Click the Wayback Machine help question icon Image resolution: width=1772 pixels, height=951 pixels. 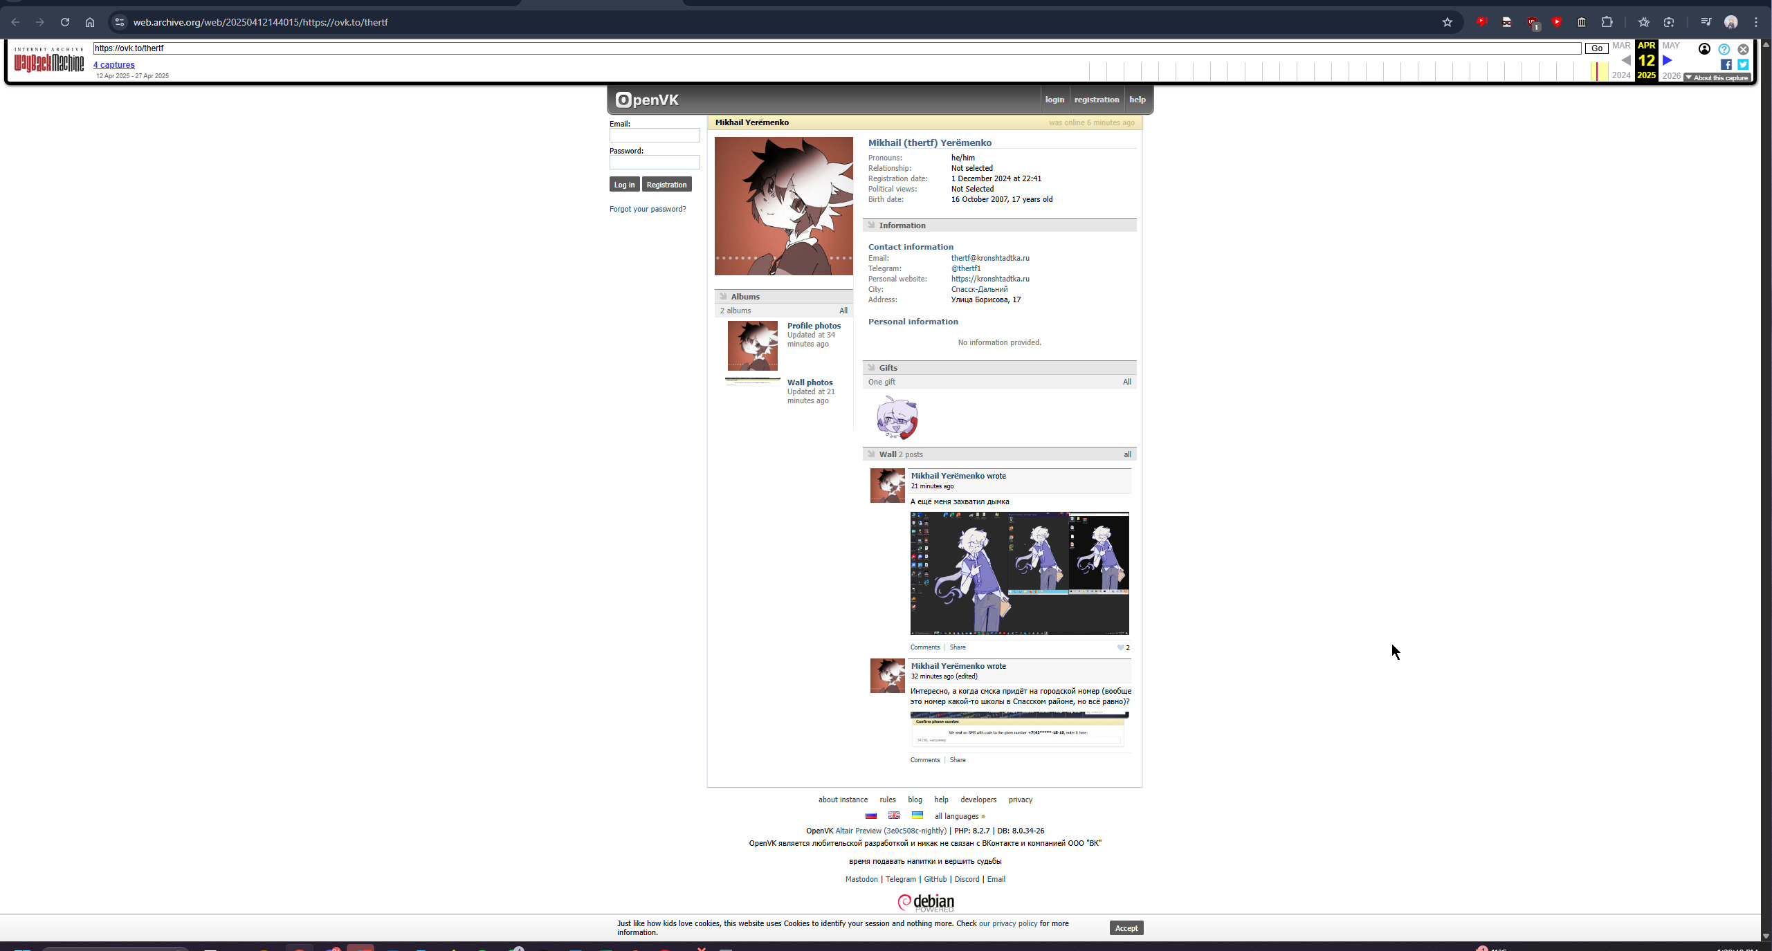point(1724,49)
